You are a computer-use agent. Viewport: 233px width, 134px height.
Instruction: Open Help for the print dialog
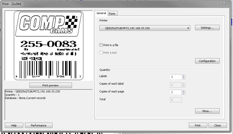(x=14, y=125)
